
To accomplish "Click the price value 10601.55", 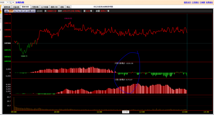I will (52, 11).
